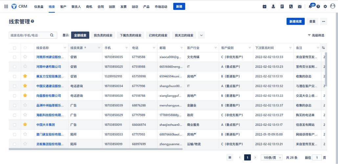Open the stamp approval icon in top bar
Screen dimensions: 338x164
click(273, 7)
